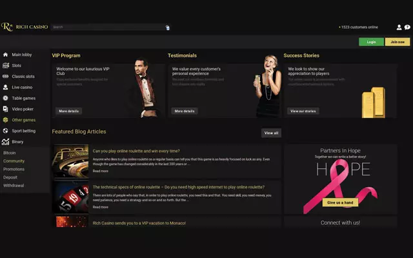Go to the Withdrawal page
This screenshot has width=413, height=258.
pyautogui.click(x=14, y=185)
